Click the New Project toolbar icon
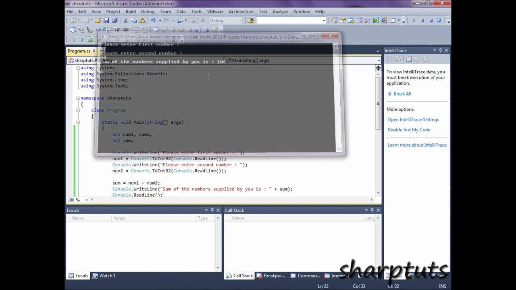The image size is (516, 290). (72, 21)
